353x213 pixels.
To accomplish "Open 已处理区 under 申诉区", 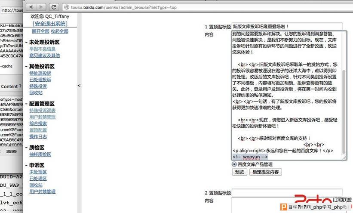I will (x=38, y=179).
